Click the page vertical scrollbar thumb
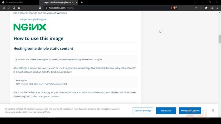Image resolution: width=221 pixels, height=124 pixels. pyautogui.click(x=220, y=39)
